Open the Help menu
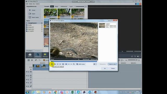The image size is (167, 94). tap(38, 4)
